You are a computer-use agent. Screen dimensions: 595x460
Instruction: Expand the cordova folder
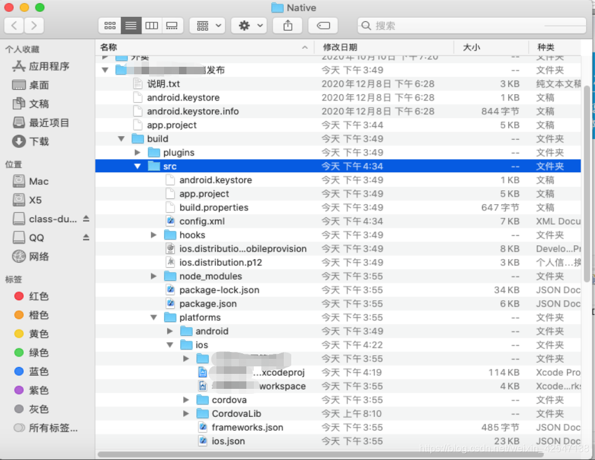tap(186, 399)
